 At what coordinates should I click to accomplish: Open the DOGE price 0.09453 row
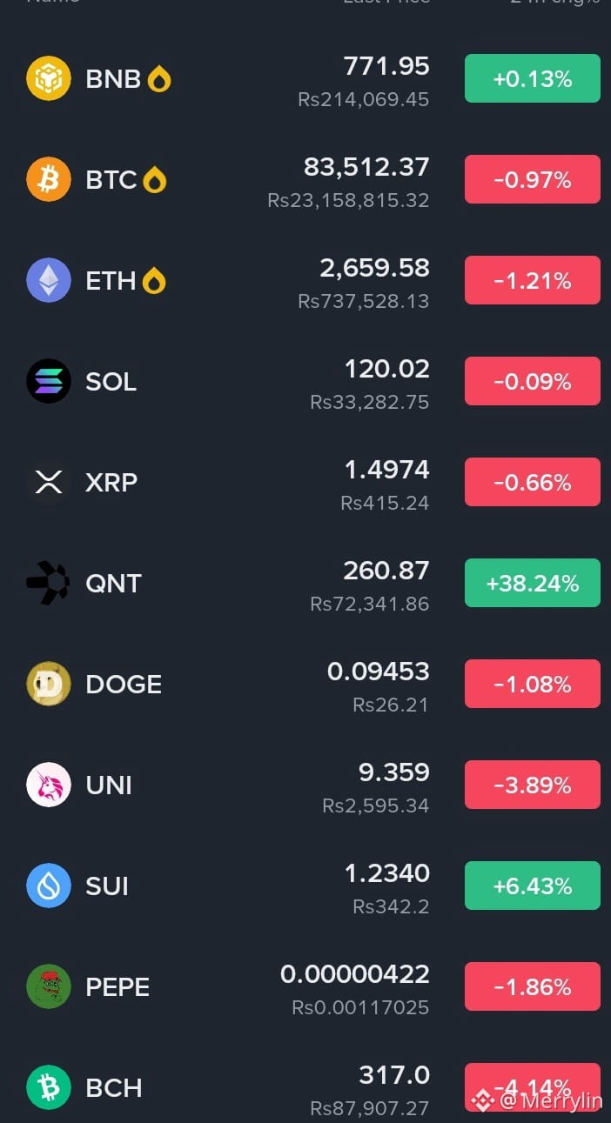tap(305, 684)
